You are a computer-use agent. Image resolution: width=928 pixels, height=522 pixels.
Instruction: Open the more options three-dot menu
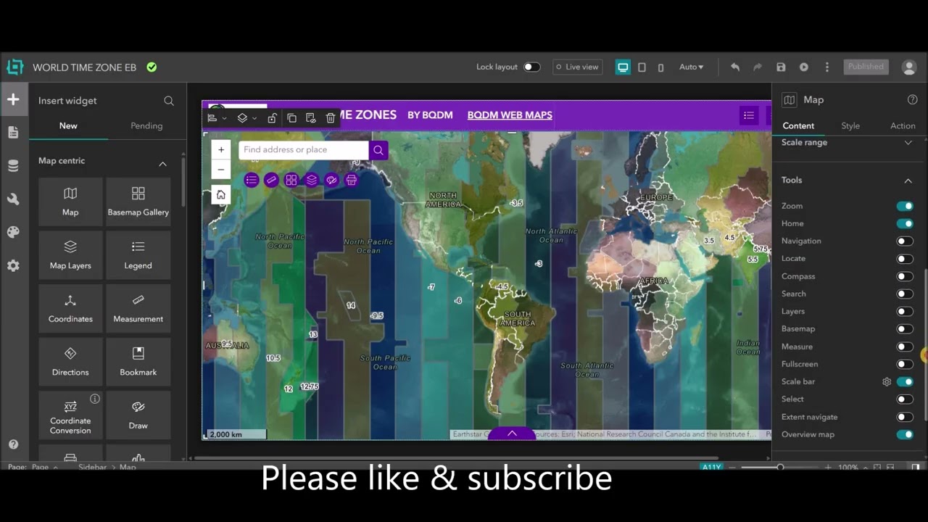coord(827,67)
